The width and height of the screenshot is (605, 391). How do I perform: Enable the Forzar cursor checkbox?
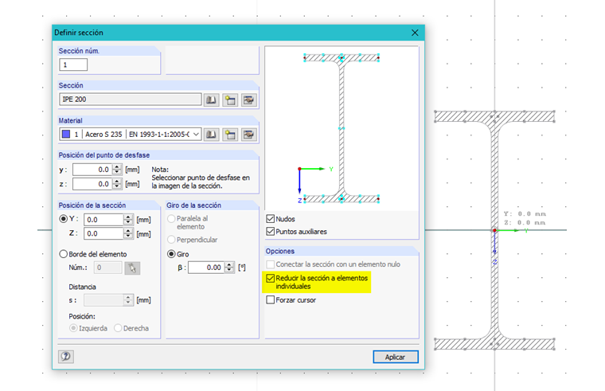click(x=270, y=300)
